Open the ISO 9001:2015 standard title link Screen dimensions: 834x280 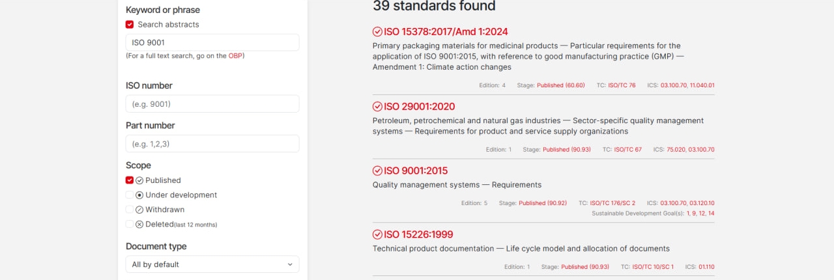tap(416, 171)
